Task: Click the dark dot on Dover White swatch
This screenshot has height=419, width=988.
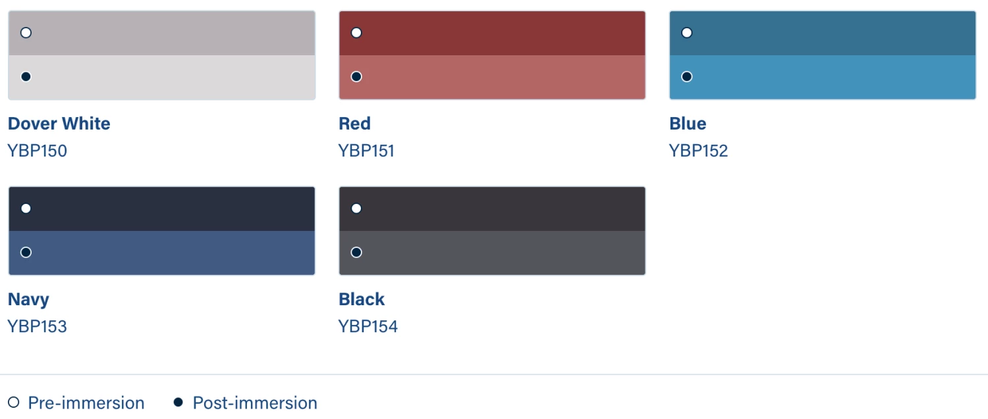Action: coord(26,76)
